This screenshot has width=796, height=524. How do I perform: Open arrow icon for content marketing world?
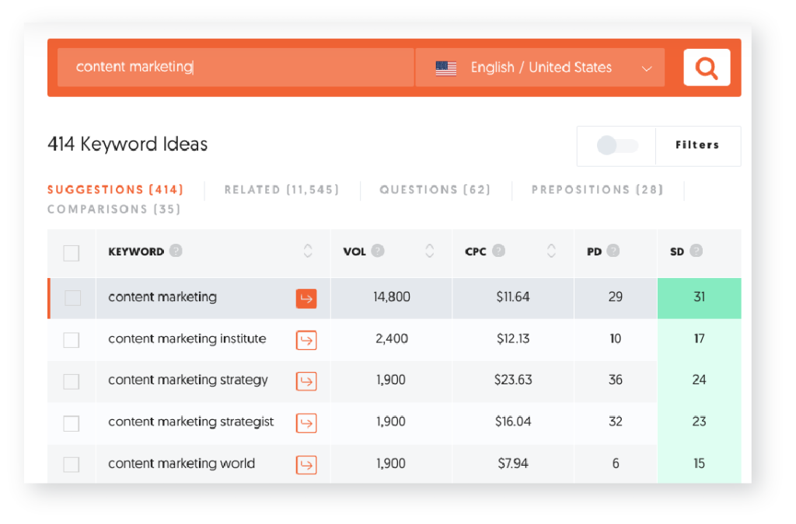point(306,465)
